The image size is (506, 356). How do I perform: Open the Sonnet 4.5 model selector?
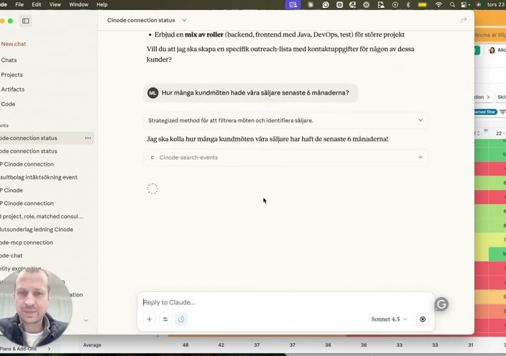390,319
